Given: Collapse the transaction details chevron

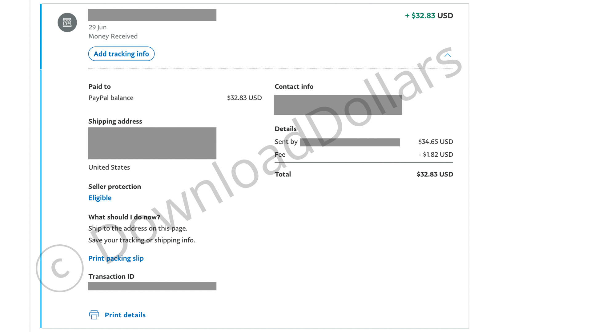Looking at the screenshot, I should tap(447, 55).
